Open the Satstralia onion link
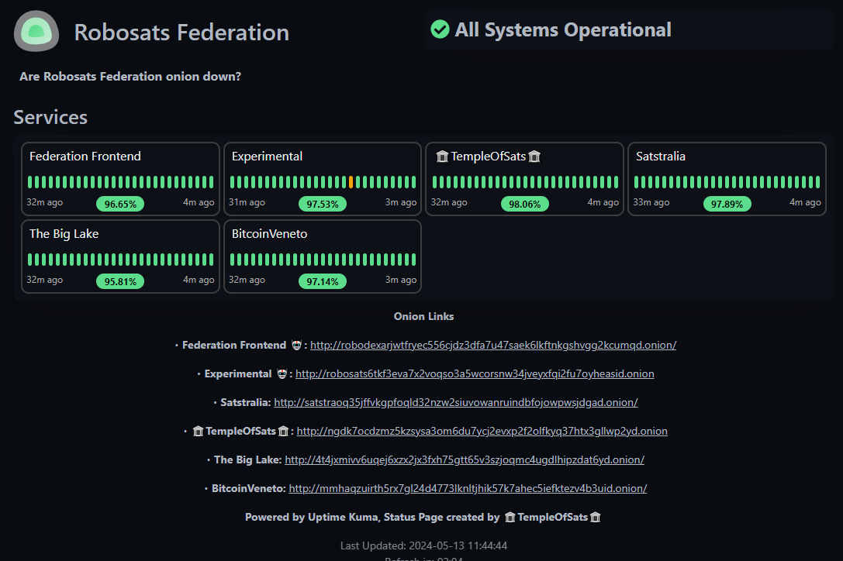 click(456, 402)
